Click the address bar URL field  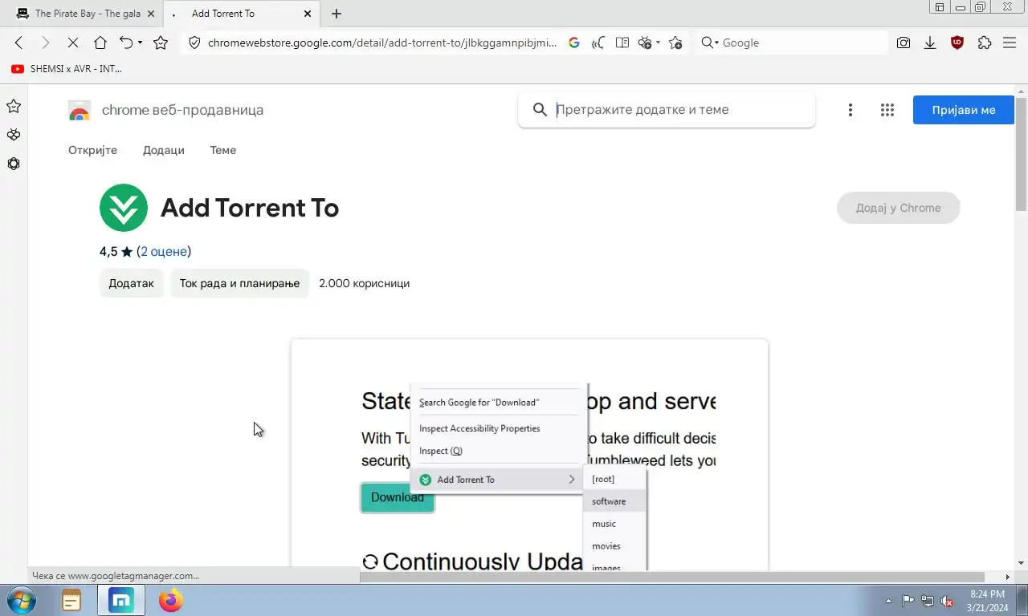[x=381, y=43]
